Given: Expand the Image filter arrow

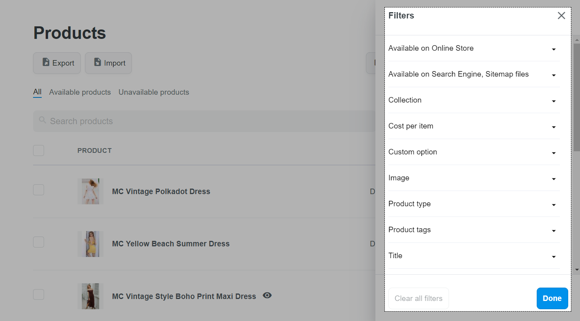Looking at the screenshot, I should [554, 179].
